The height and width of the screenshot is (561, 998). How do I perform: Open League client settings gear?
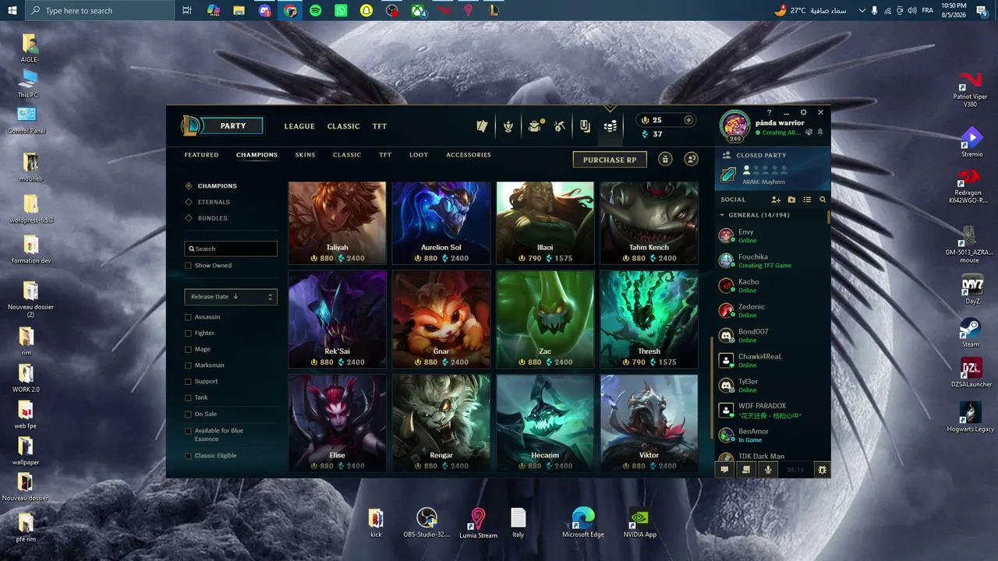(804, 113)
